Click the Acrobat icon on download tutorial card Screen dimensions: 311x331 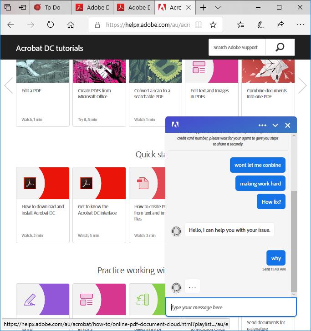tap(30, 183)
